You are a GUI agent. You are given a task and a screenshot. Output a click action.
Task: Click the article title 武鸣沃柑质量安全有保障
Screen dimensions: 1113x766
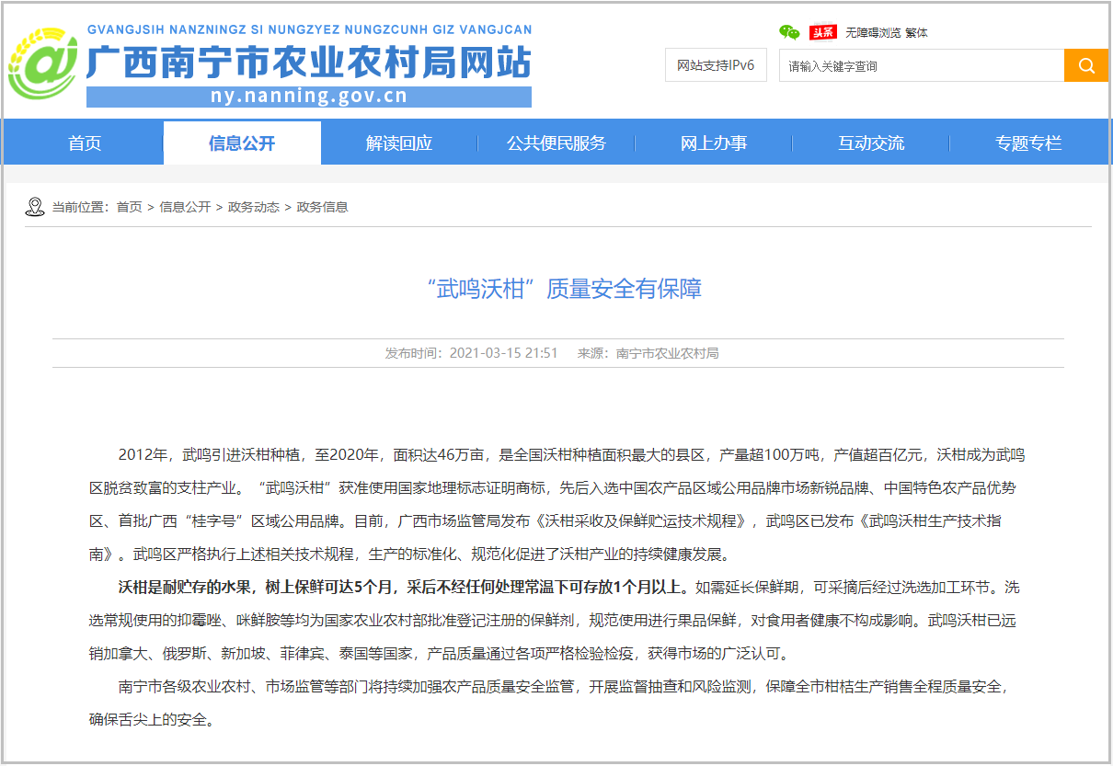[556, 289]
